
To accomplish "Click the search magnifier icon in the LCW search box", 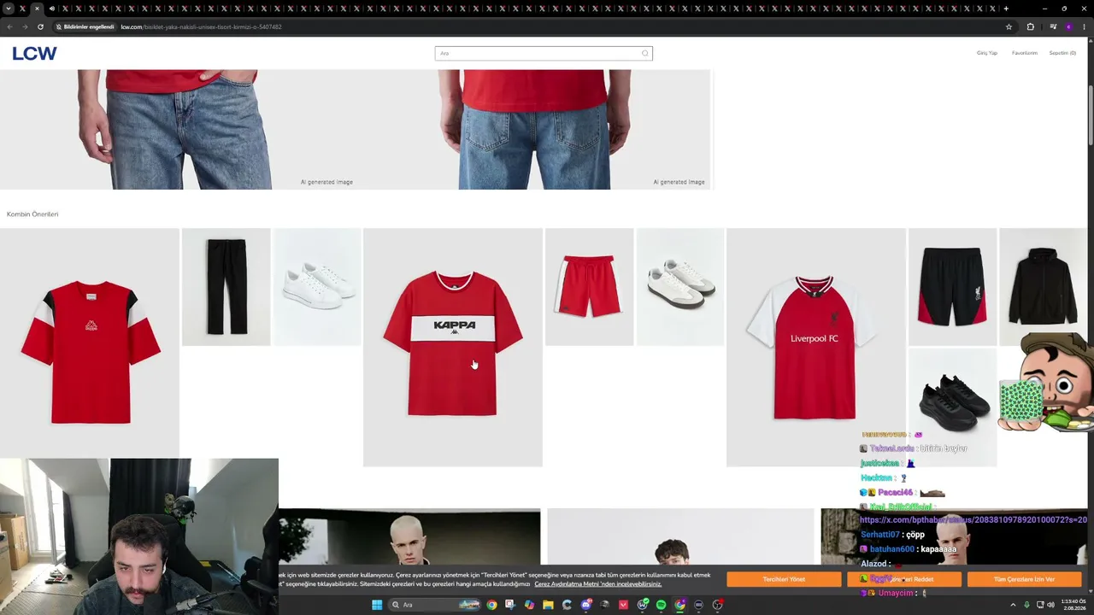I will (x=645, y=53).
